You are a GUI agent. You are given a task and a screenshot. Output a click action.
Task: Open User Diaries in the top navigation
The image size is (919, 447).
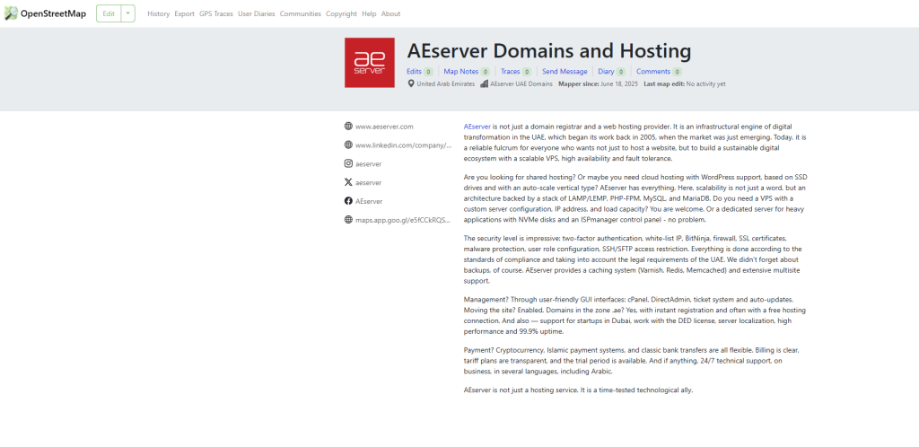[x=256, y=14]
